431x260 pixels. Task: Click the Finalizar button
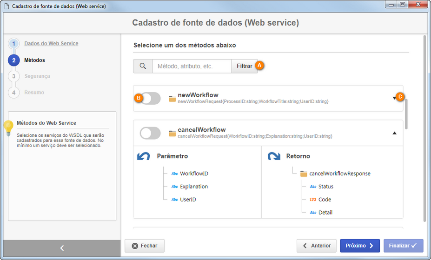[403, 246]
